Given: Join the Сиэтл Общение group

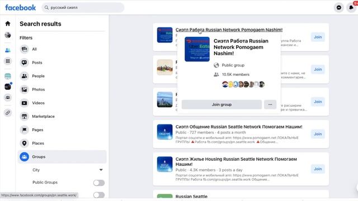Looking at the screenshot, I should (318, 134).
